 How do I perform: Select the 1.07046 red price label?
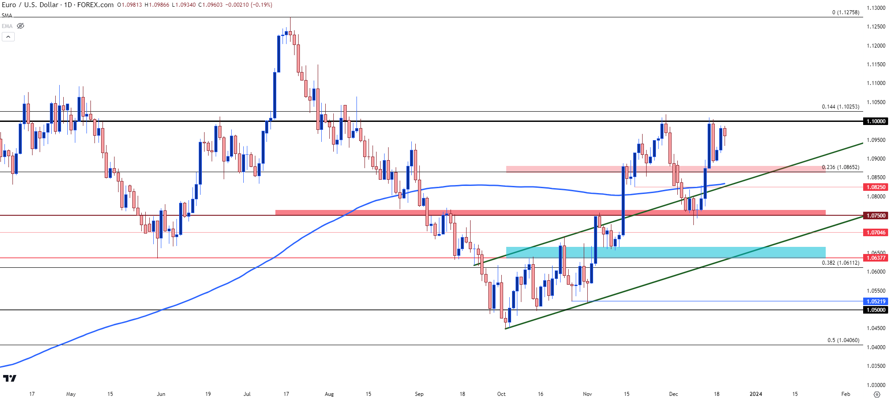click(x=876, y=233)
